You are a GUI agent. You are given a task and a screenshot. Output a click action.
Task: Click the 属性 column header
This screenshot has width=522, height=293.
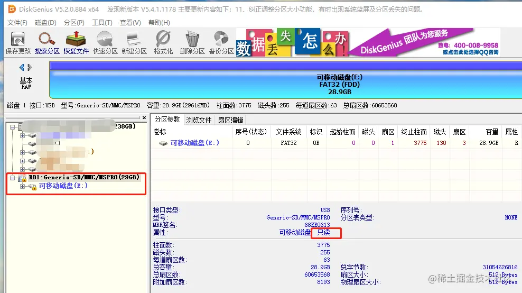tap(511, 132)
